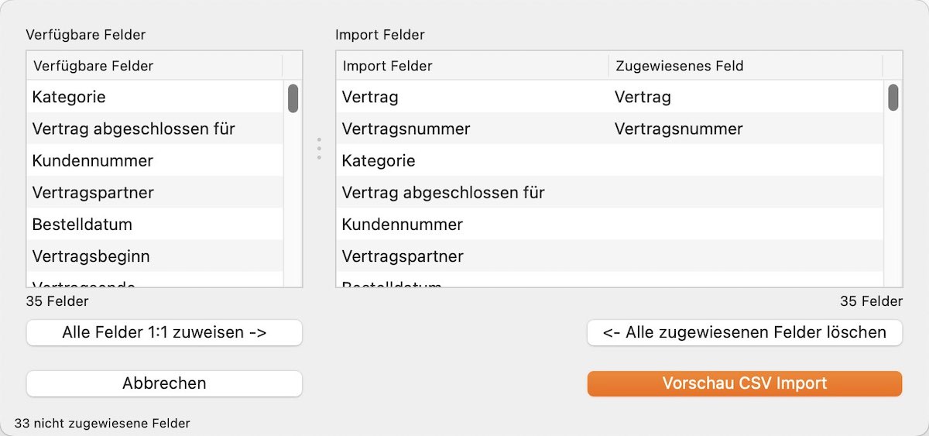Choose Vertragspartner in the left list
929x436 pixels.
pos(155,193)
